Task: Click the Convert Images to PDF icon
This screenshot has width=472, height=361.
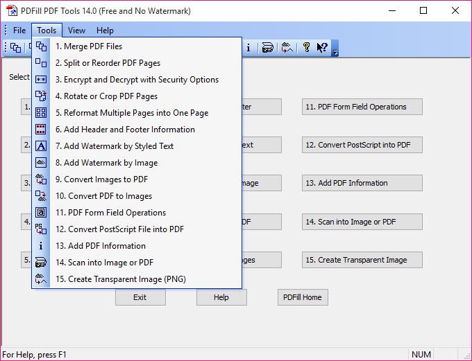Action: click(41, 179)
